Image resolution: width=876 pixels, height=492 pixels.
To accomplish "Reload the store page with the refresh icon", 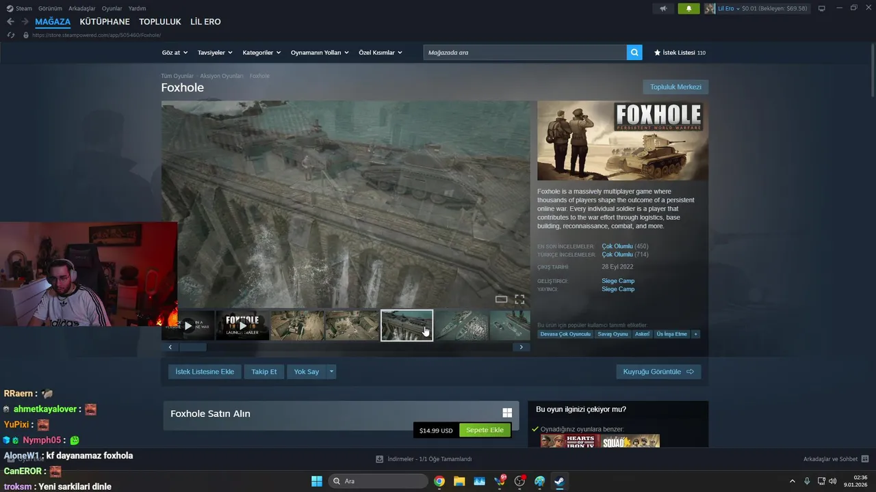I will pyautogui.click(x=11, y=35).
